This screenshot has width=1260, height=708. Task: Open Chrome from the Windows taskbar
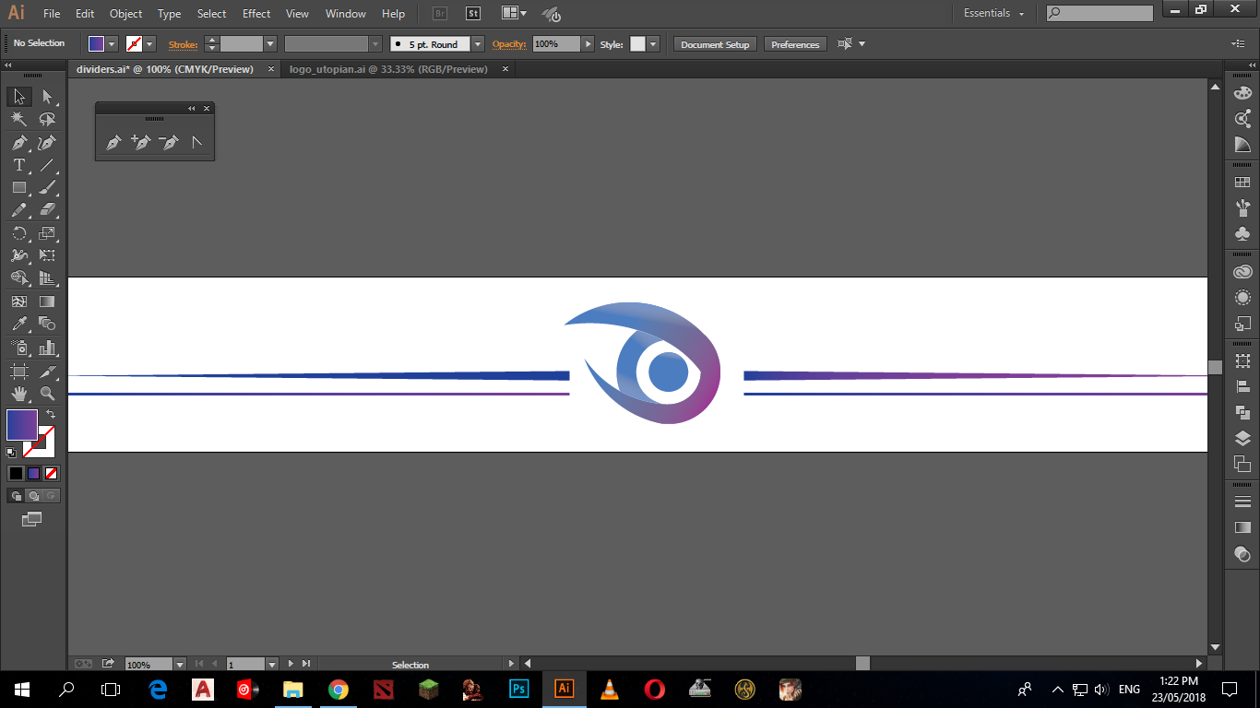tap(339, 689)
